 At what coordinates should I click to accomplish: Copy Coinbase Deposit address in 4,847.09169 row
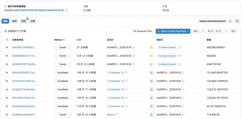tap(180, 64)
